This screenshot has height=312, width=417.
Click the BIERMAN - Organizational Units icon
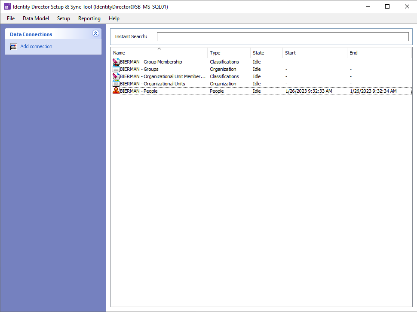click(116, 84)
